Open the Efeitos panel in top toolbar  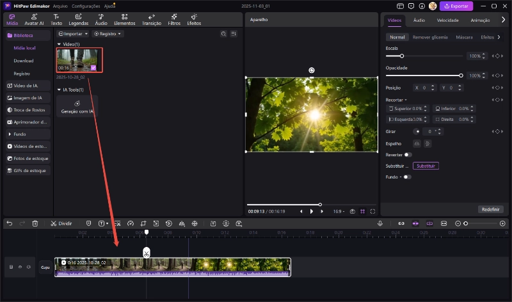pos(194,20)
